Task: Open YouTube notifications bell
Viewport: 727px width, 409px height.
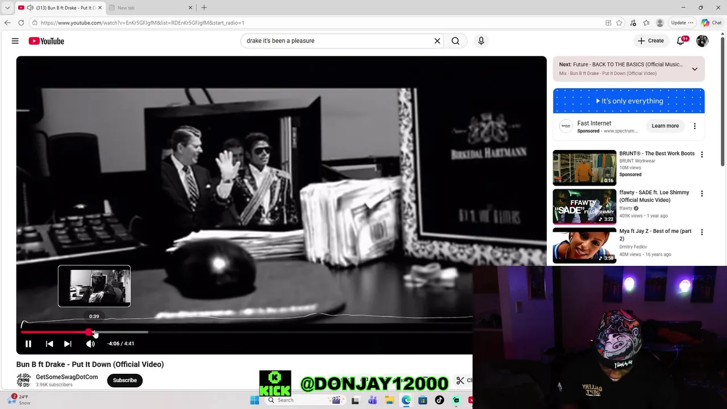Action: click(681, 41)
